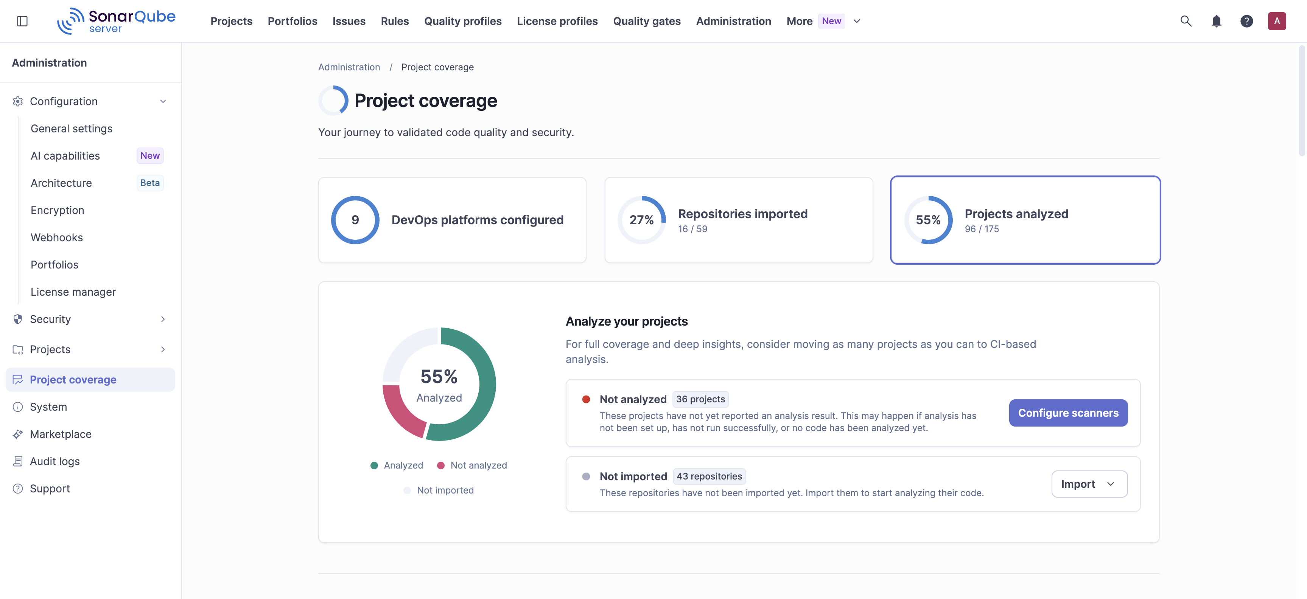Click the SonarQube server logo
The width and height of the screenshot is (1307, 599).
(x=116, y=21)
